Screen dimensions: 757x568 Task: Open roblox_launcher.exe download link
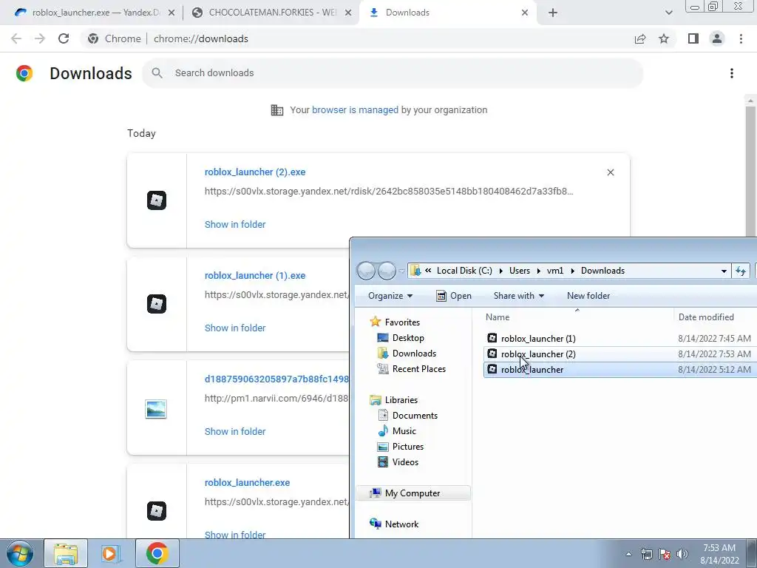click(247, 482)
